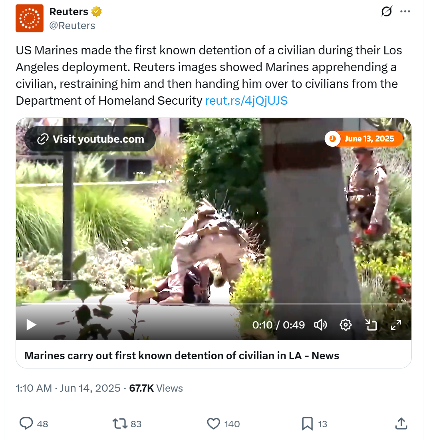Click the Reuters profile avatar

pos(30,18)
